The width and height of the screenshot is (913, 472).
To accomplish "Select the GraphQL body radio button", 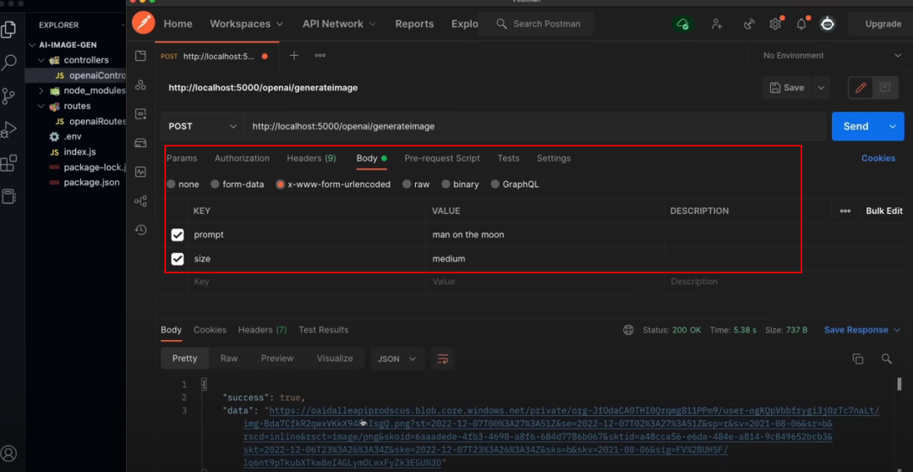I will point(495,184).
